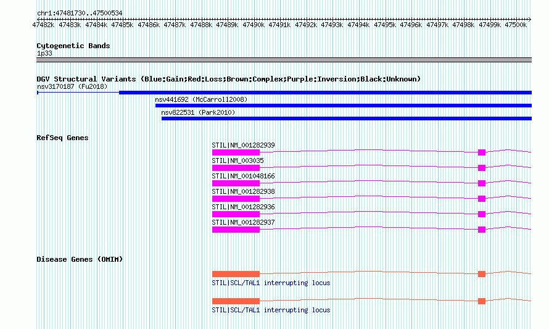Screen dimensions: 549x329
Task: Open the STIL|NM_001282936 transcript label
Action: pyautogui.click(x=243, y=207)
